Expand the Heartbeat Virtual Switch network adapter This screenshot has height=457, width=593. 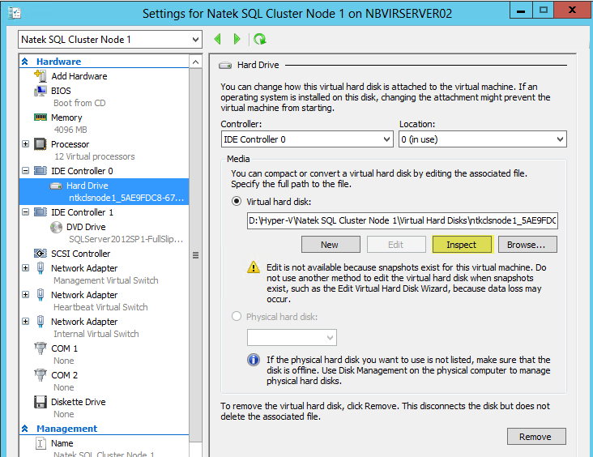tap(25, 294)
